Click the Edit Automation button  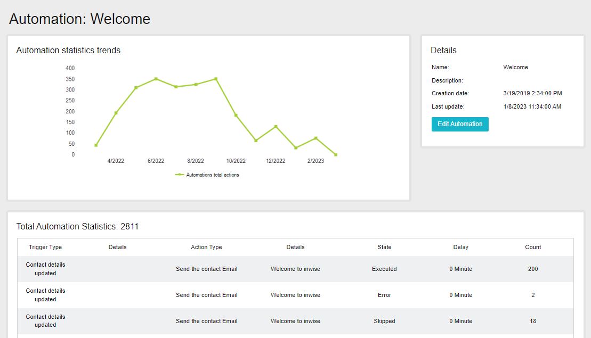click(x=460, y=124)
